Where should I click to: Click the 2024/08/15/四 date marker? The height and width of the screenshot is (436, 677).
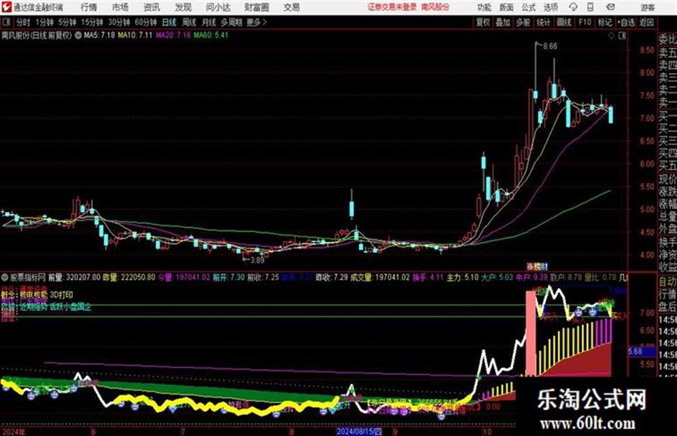pos(359,432)
